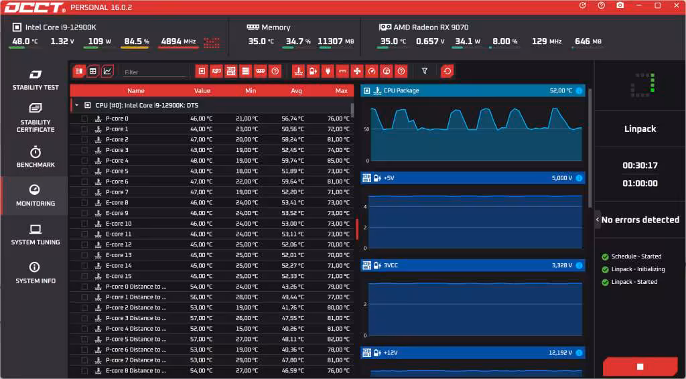Check the P-core 0 checkbox
Viewport: 686px width, 379px height.
pos(84,119)
